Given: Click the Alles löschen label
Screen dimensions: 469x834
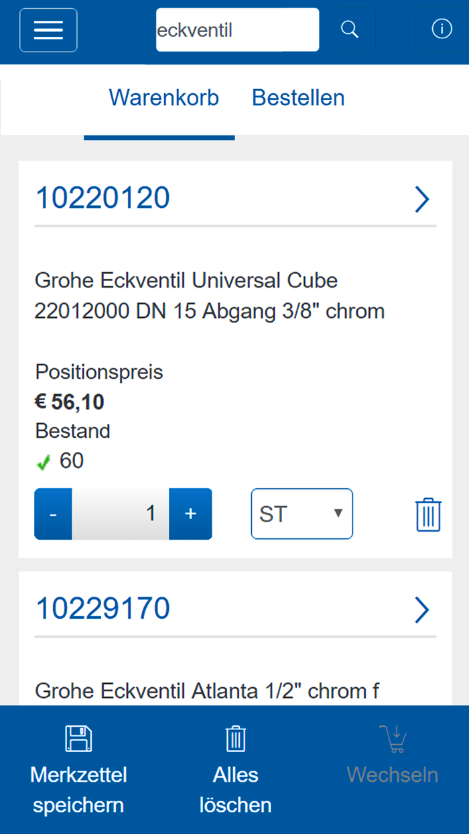Looking at the screenshot, I should [x=236, y=790].
